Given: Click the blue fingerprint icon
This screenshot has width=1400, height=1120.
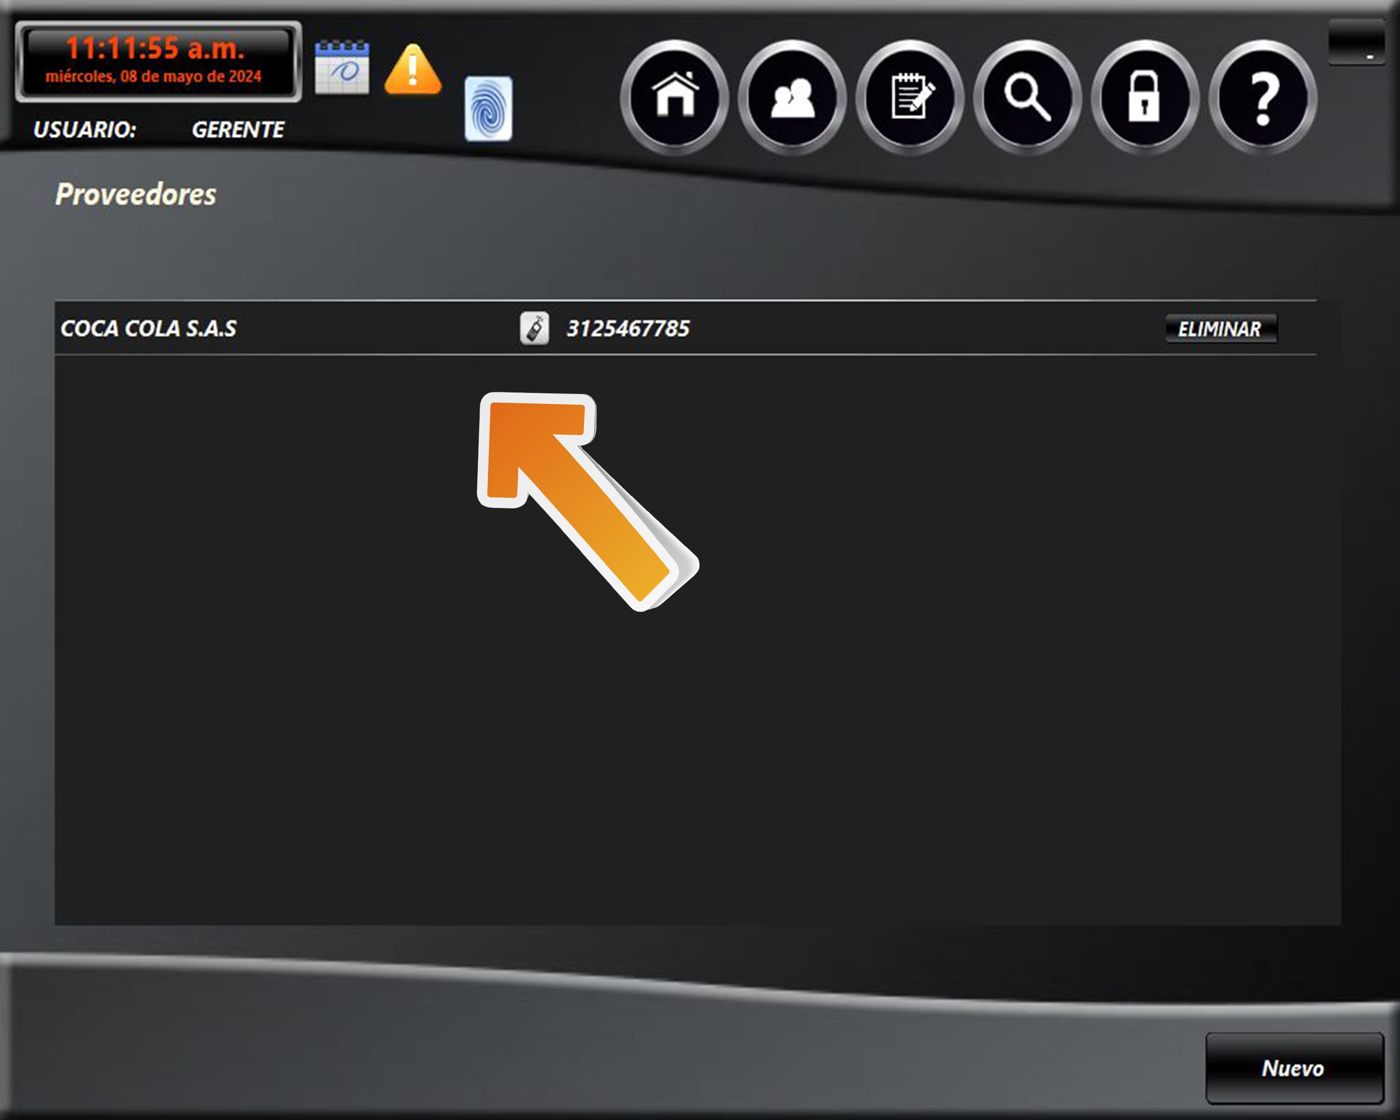Looking at the screenshot, I should click(x=488, y=108).
